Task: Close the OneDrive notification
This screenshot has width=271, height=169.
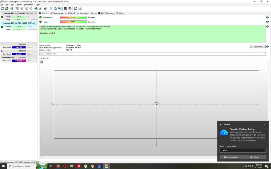Action: tap(264, 124)
